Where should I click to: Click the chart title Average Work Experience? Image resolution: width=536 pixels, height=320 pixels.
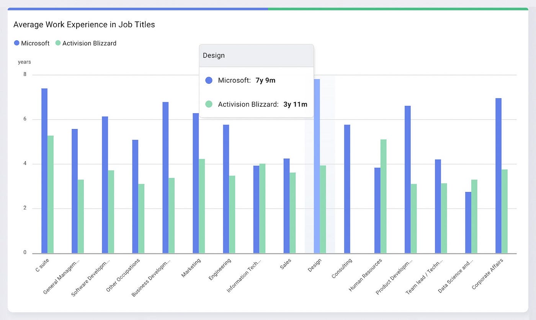84,24
